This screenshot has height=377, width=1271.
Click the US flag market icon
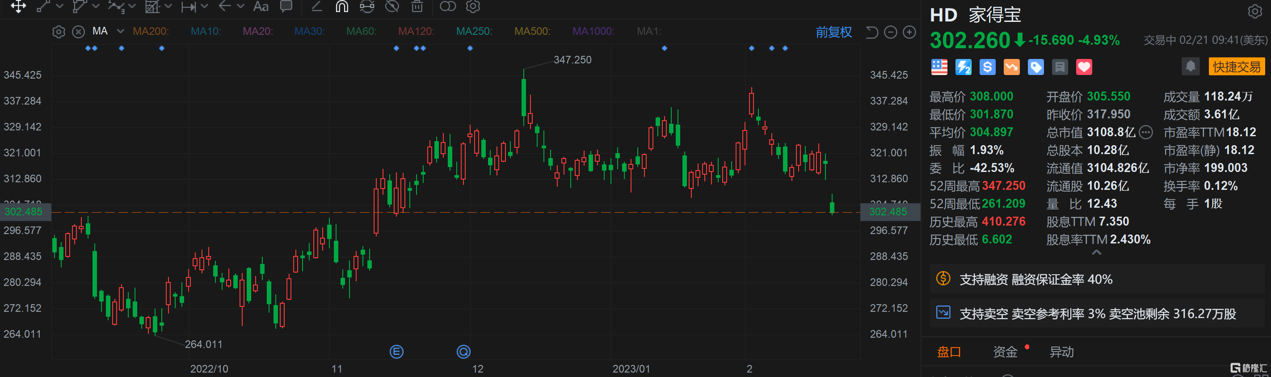pos(939,67)
